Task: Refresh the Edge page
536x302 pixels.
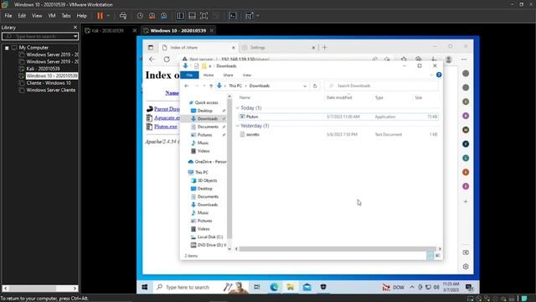Action: (x=167, y=60)
